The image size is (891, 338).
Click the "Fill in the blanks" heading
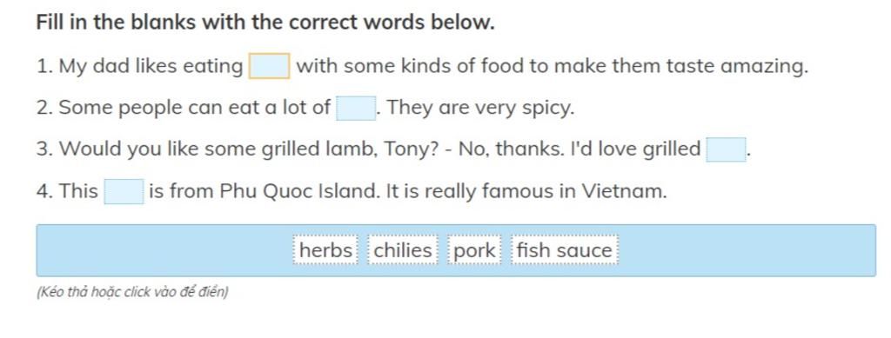(265, 23)
